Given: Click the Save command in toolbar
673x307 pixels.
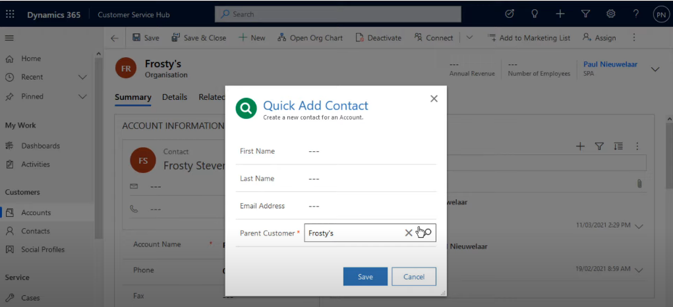Looking at the screenshot, I should [x=146, y=37].
